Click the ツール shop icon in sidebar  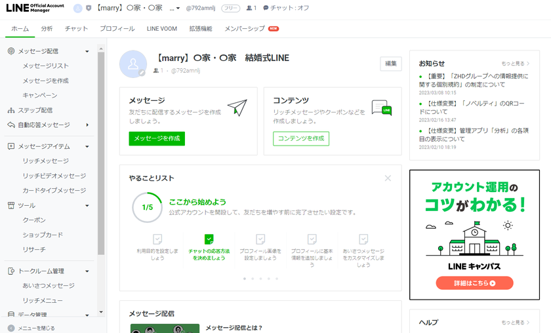11,205
